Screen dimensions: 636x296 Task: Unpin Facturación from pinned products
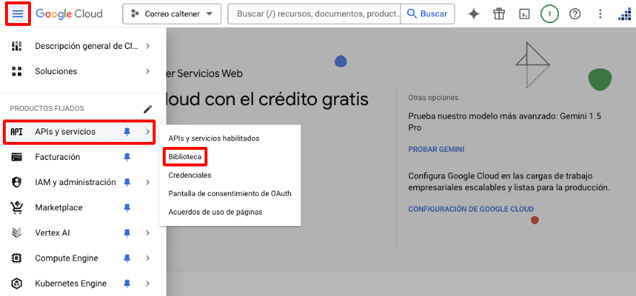coord(127,157)
